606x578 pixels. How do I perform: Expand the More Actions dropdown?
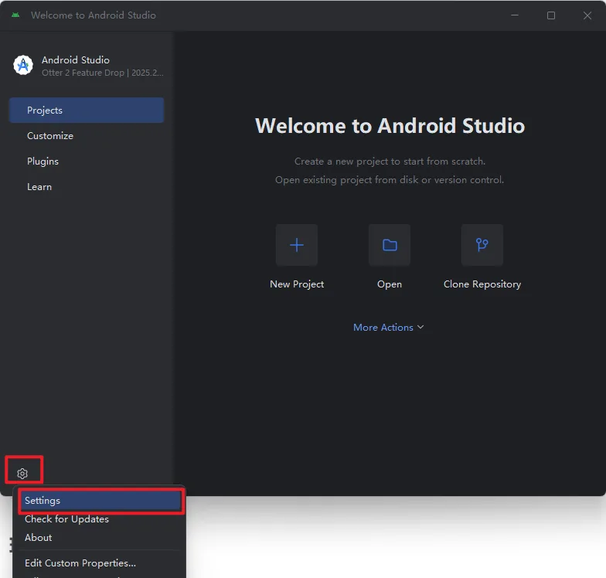(x=388, y=328)
